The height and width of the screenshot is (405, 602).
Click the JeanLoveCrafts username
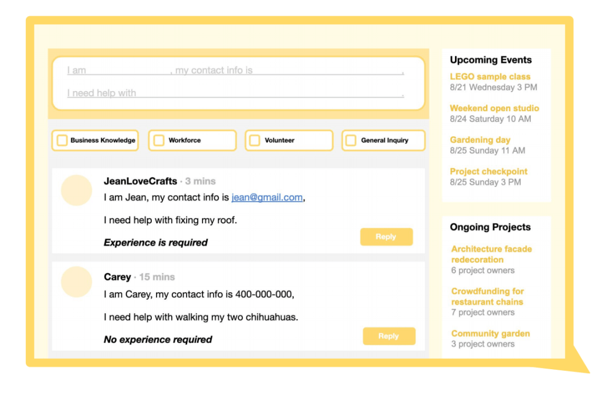140,181
